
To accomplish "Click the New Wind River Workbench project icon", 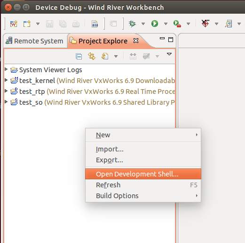I will (14, 24).
